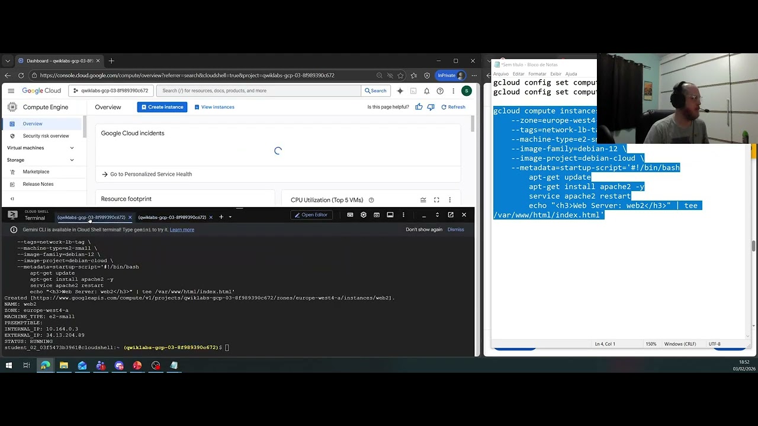Click Dismiss on Gemini CLI banner
The height and width of the screenshot is (426, 758).
(x=455, y=230)
